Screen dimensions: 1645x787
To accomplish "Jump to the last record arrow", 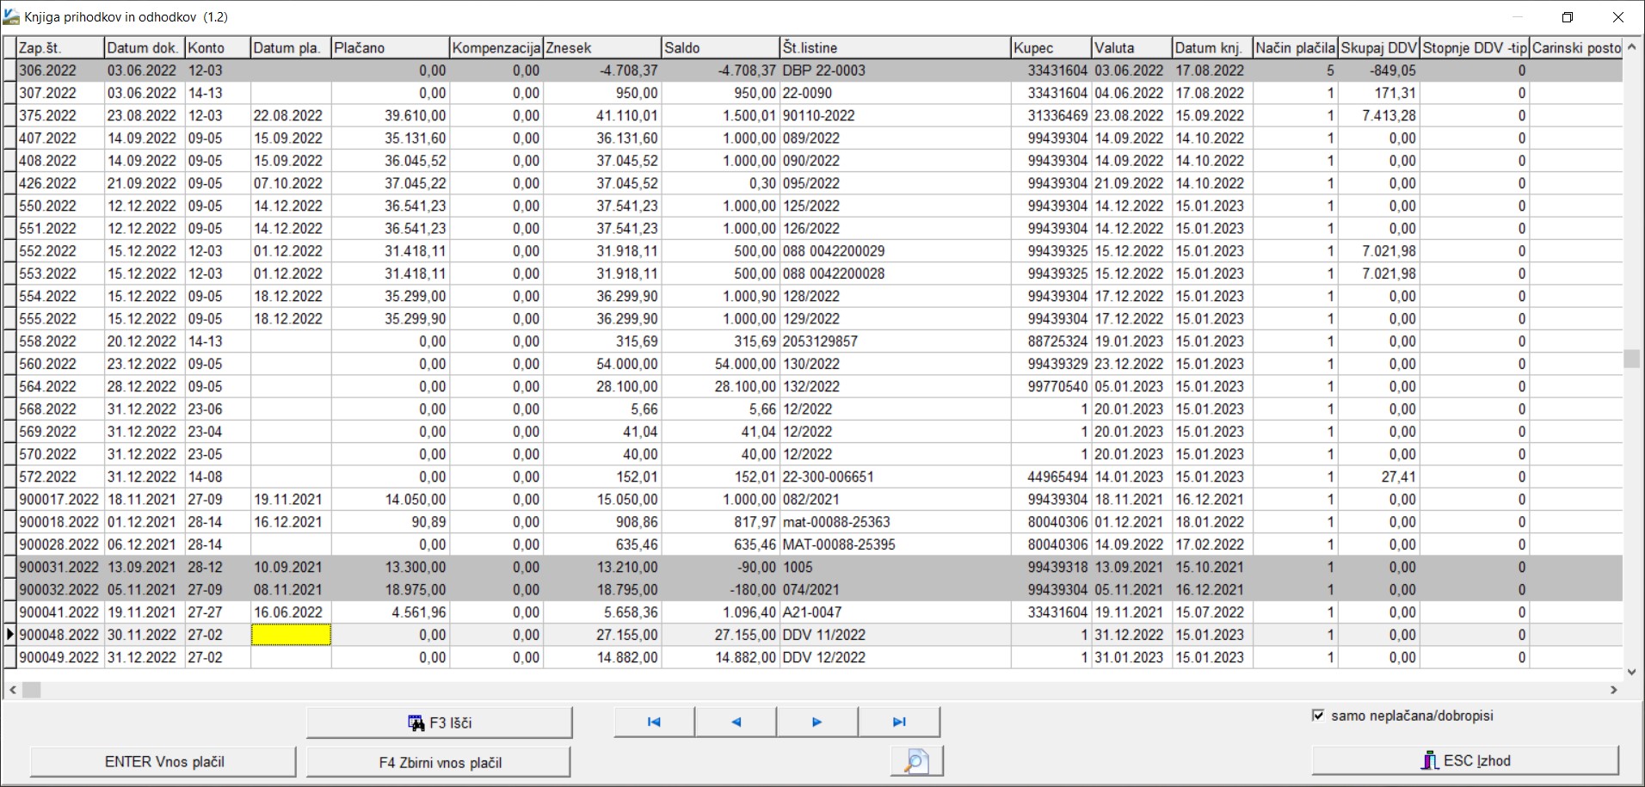I will [899, 722].
